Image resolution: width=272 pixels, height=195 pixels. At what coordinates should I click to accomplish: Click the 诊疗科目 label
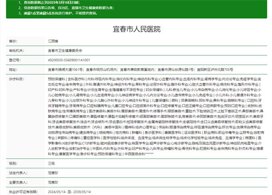17,79
